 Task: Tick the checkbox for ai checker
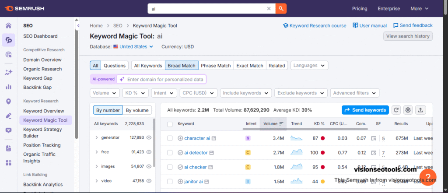[x=170, y=167]
